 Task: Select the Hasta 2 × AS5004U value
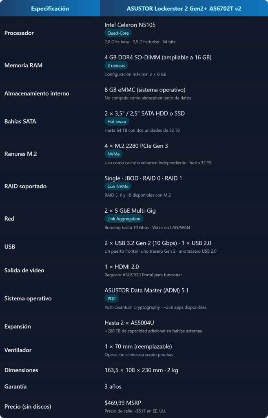(129, 323)
